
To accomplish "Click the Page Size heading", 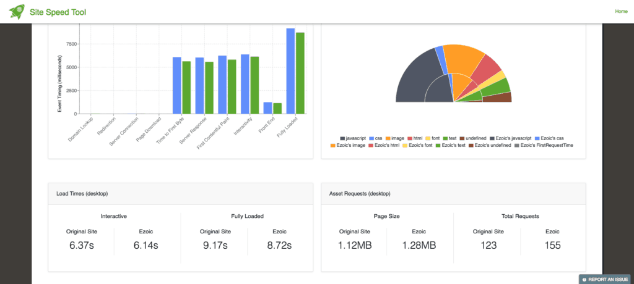I will 387,216.
